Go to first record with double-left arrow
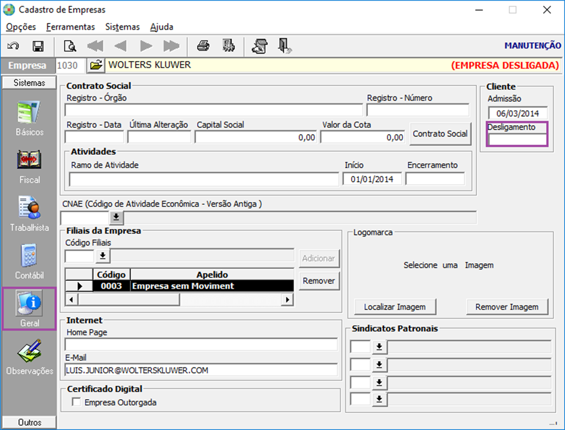This screenshot has height=430, width=565. click(x=95, y=46)
